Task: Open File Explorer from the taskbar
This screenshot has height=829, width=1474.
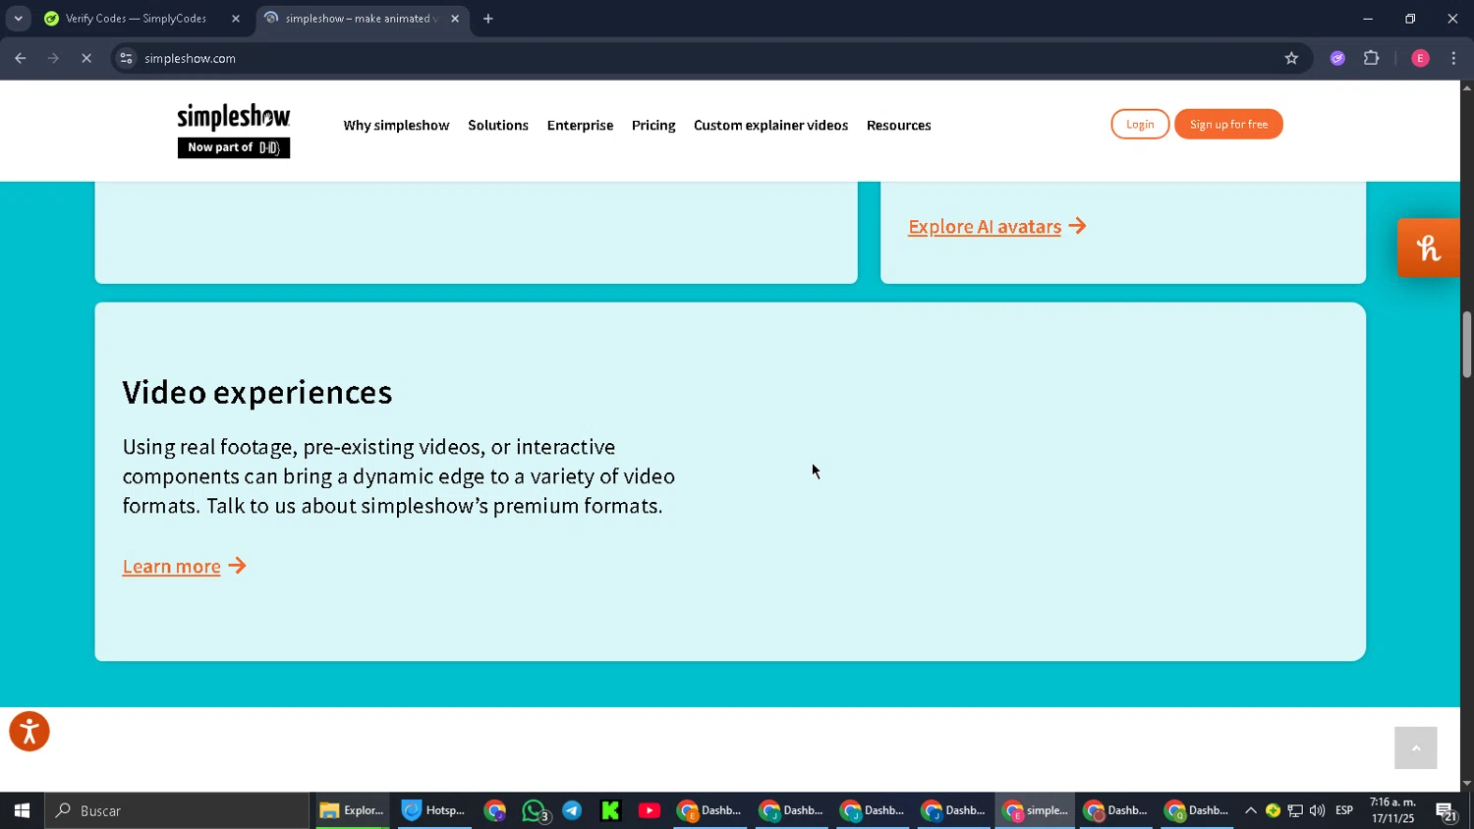Action: (352, 810)
